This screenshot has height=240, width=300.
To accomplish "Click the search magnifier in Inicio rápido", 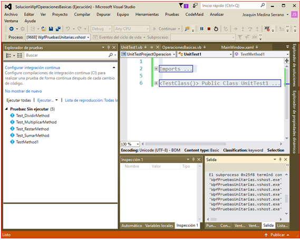I will coord(263,5).
